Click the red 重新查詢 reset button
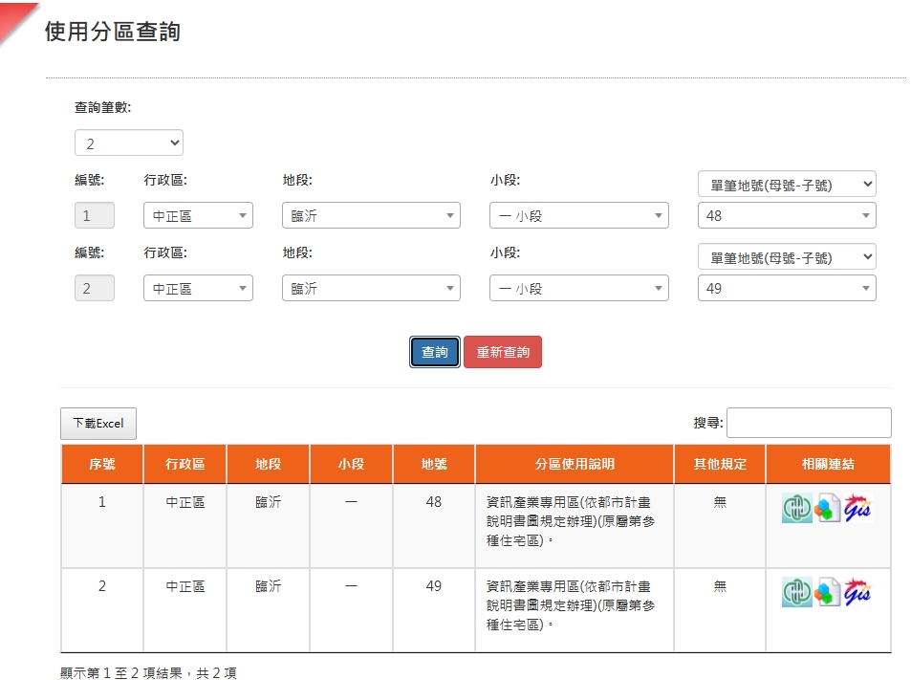This screenshot has height=680, width=911. (503, 352)
